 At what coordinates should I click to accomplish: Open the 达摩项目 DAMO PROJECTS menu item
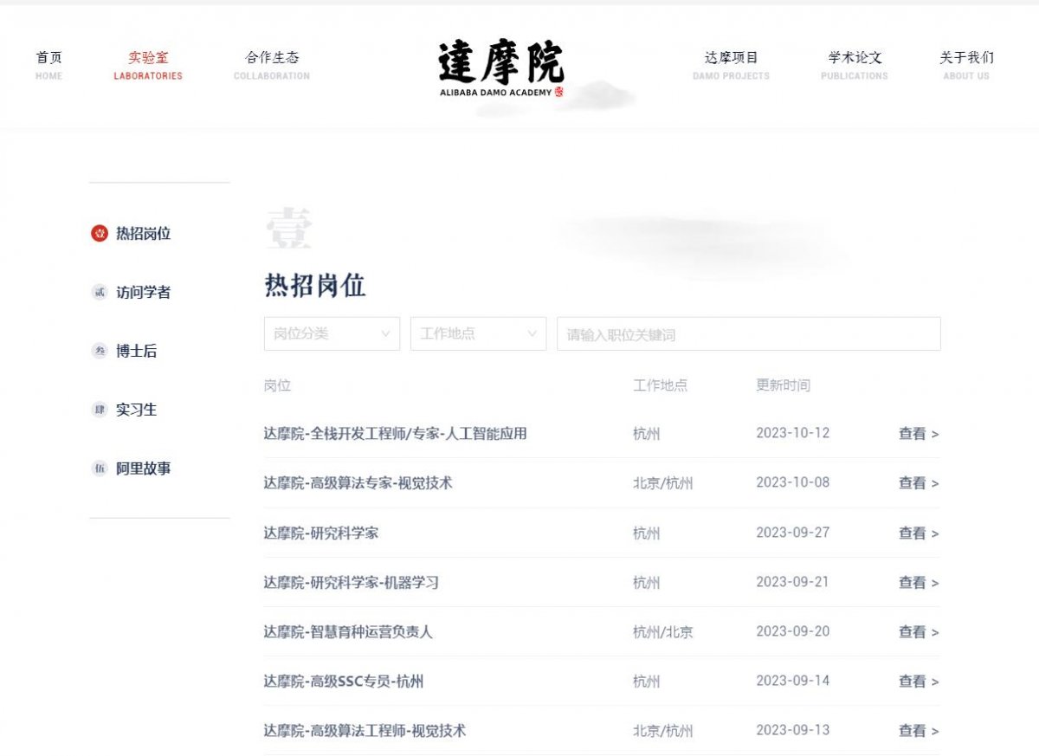point(731,65)
